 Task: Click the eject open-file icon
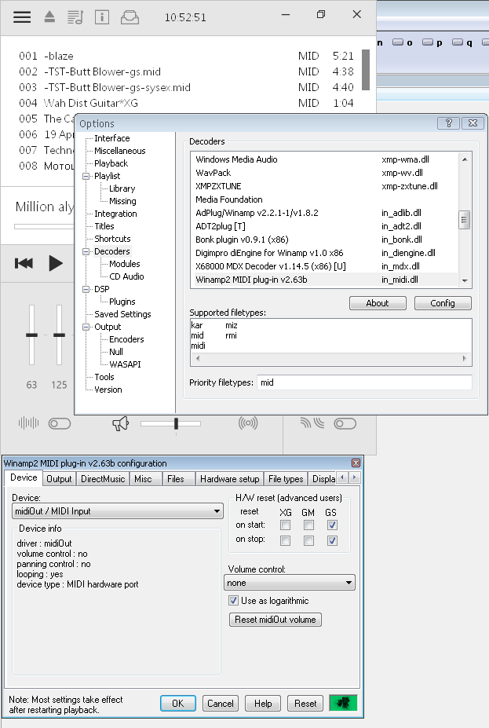pyautogui.click(x=49, y=16)
